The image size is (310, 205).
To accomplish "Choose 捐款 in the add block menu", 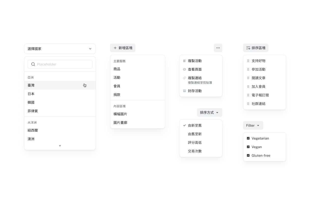I will coord(138,95).
